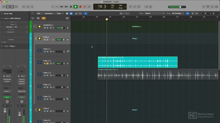Select the cyan audio region on Foley 1_2
220x123 pixels.
click(138, 62)
